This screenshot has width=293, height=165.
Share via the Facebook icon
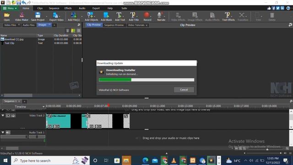tap(273, 8)
